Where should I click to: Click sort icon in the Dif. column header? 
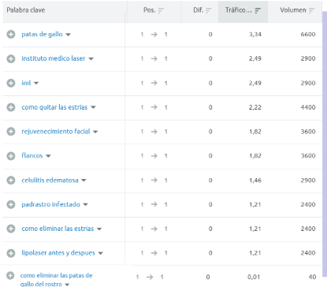pos(209,10)
